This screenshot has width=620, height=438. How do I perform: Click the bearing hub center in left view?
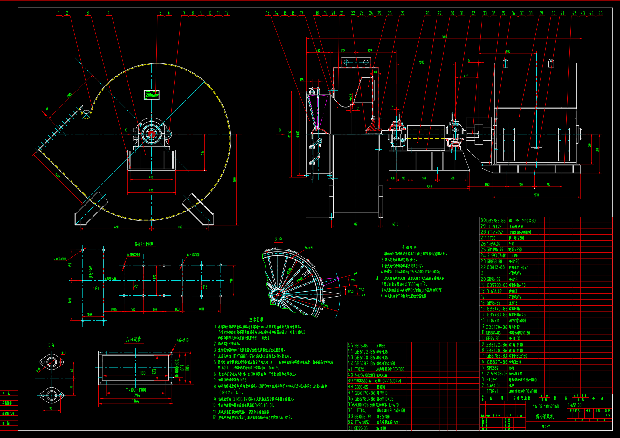click(x=151, y=134)
